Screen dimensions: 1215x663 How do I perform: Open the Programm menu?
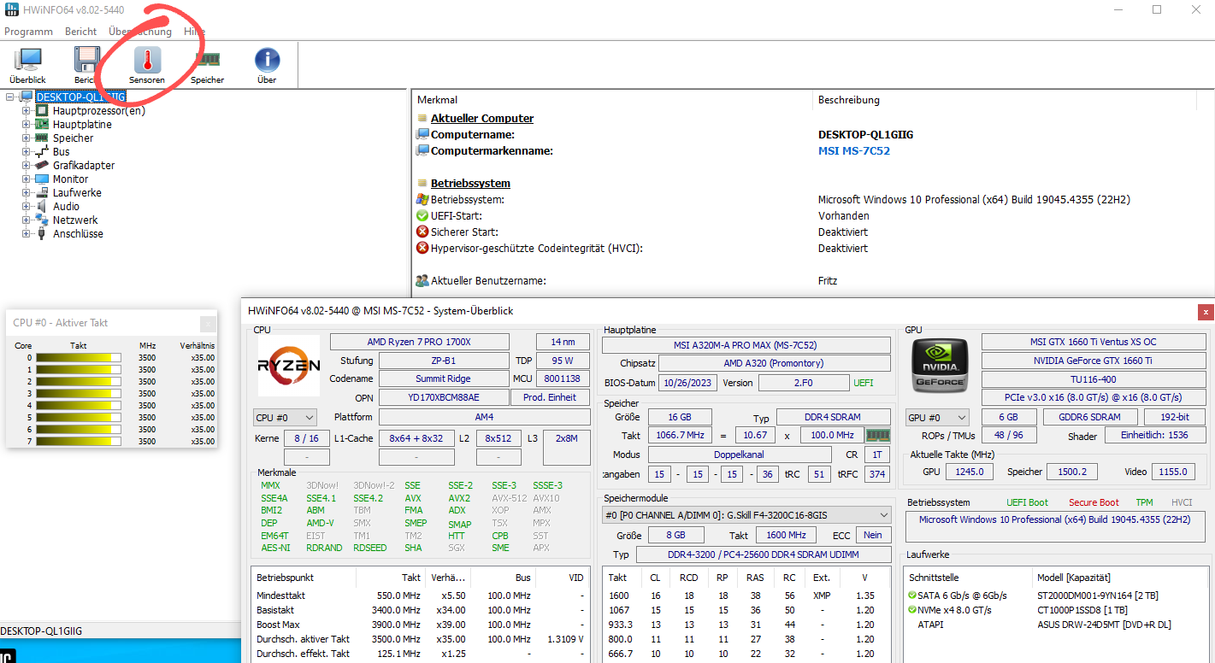29,32
